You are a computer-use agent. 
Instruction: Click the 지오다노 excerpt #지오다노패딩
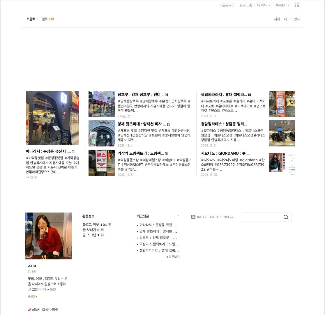233,164
